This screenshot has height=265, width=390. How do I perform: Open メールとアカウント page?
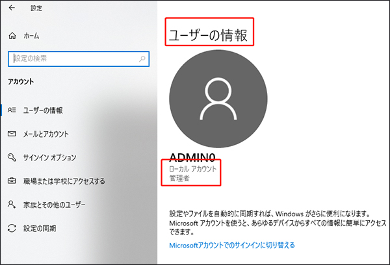point(45,134)
